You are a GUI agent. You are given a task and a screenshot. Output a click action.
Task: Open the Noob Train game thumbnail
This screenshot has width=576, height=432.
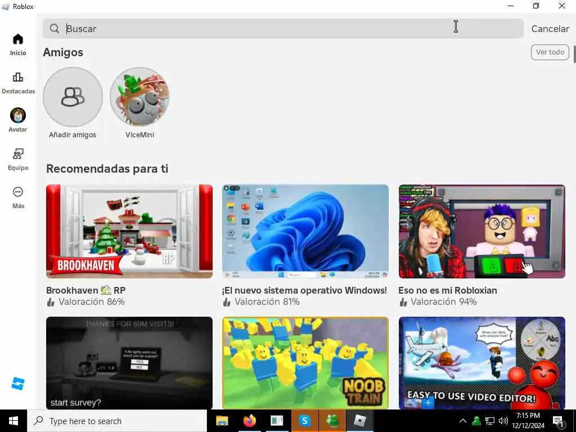pyautogui.click(x=305, y=363)
